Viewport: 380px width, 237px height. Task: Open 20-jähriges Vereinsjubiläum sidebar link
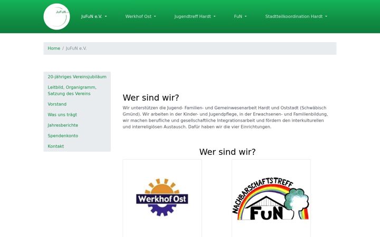click(x=77, y=77)
